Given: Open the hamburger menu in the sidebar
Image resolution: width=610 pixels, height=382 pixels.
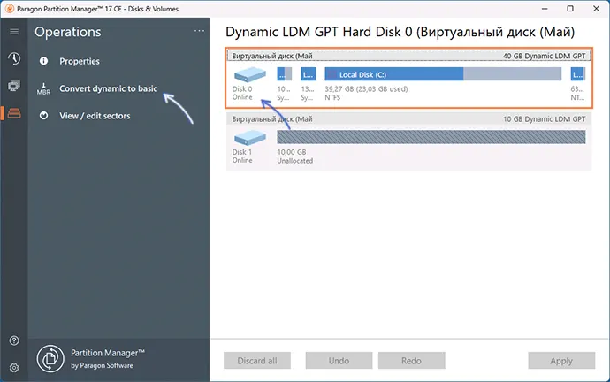Looking at the screenshot, I should pos(14,32).
